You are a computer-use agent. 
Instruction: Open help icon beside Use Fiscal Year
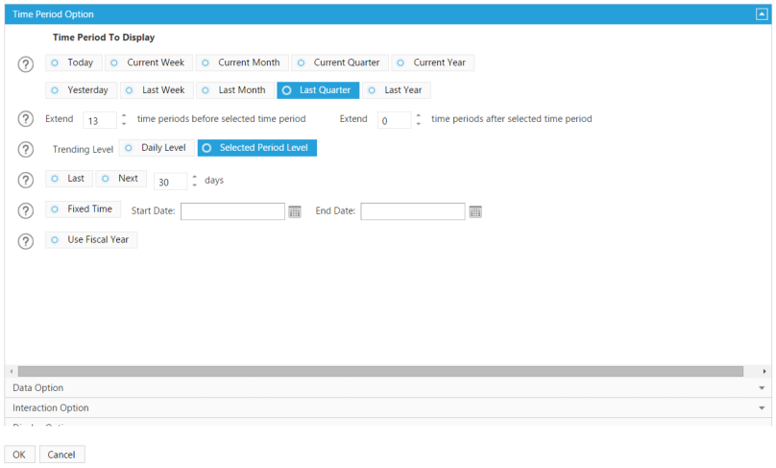click(26, 241)
